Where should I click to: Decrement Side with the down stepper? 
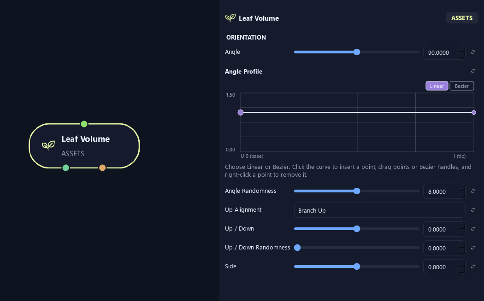coord(462,270)
